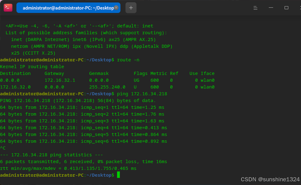Minimize the terminal window
Image resolution: width=301 pixels, height=185 pixels.
coord(271,8)
